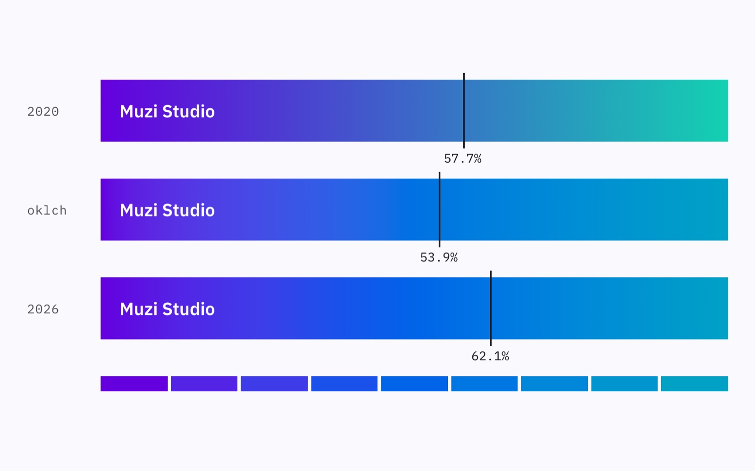The height and width of the screenshot is (471, 755).
Task: Pick the seventh swatch in the palette
Action: pyautogui.click(x=554, y=384)
